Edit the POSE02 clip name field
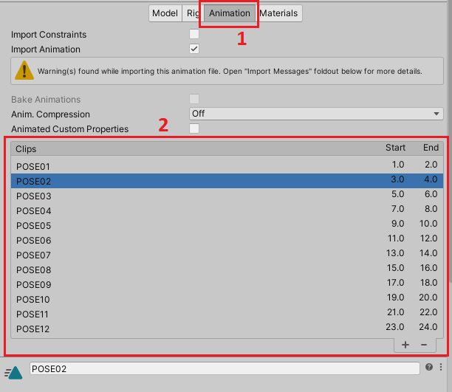 [225, 368]
